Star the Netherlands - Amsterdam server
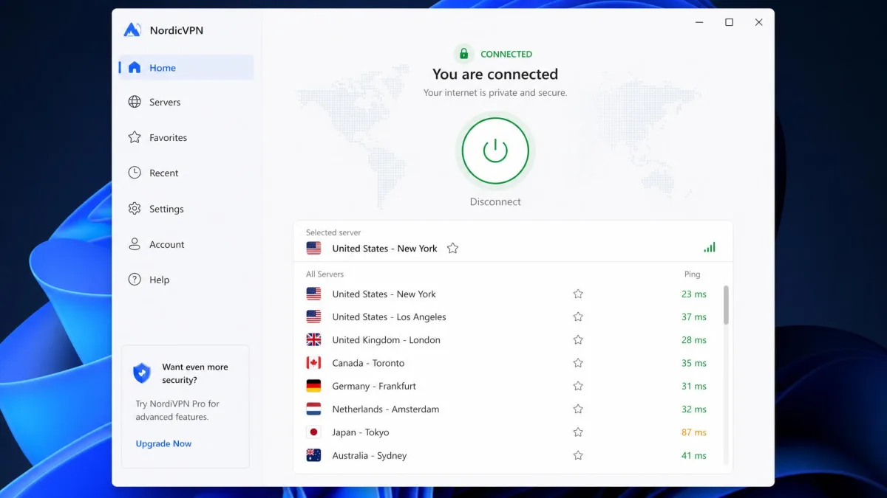 click(x=578, y=409)
